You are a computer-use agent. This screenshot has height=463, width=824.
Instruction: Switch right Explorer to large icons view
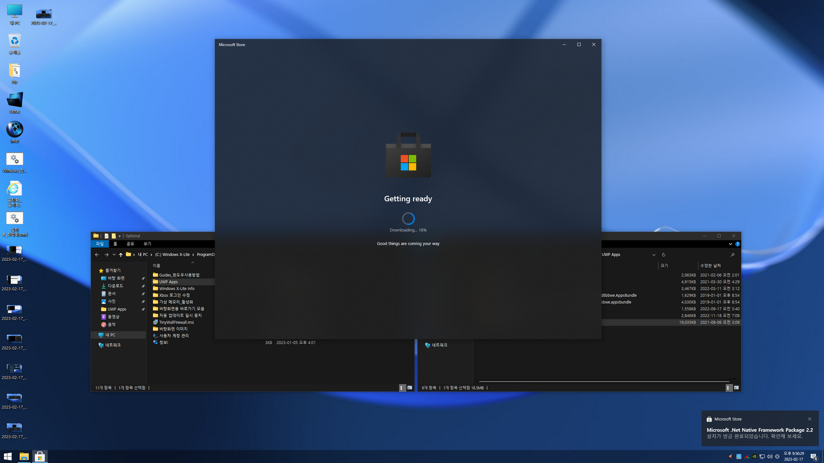[736, 388]
